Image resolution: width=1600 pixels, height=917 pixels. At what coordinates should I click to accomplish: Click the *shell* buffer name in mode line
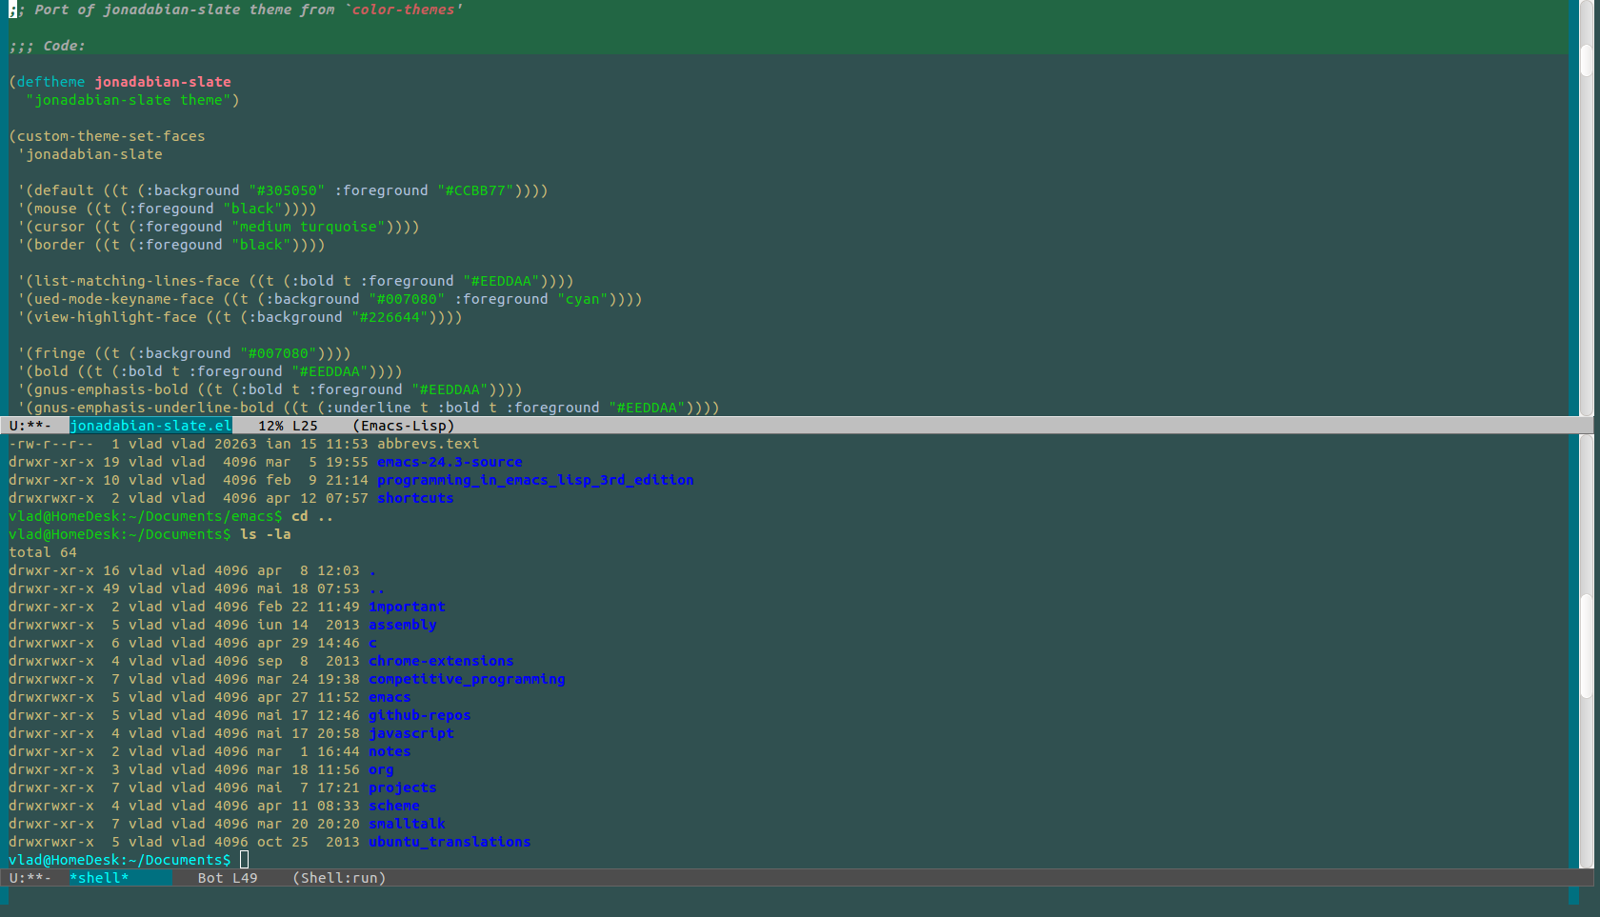coord(99,878)
